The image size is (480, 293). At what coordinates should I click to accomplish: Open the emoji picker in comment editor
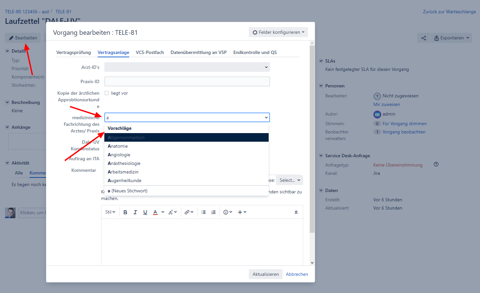click(x=228, y=212)
